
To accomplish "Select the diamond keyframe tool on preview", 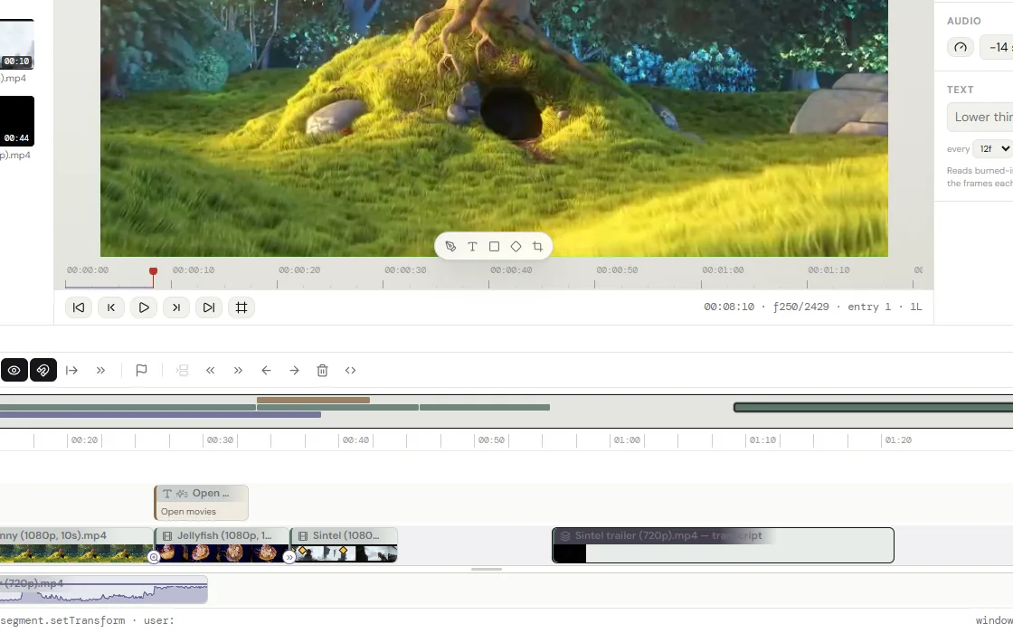I will coord(516,246).
